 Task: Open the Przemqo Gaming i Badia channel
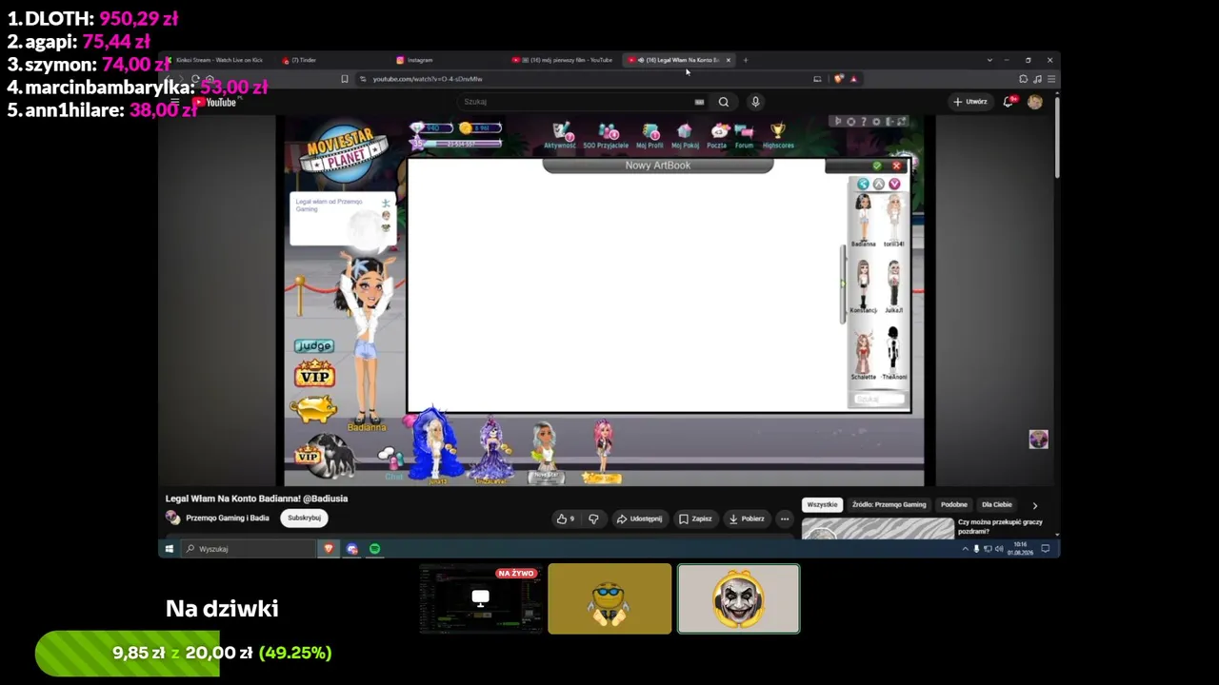click(x=228, y=519)
